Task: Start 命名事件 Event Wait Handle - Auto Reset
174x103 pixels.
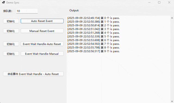Action: (x=33, y=74)
